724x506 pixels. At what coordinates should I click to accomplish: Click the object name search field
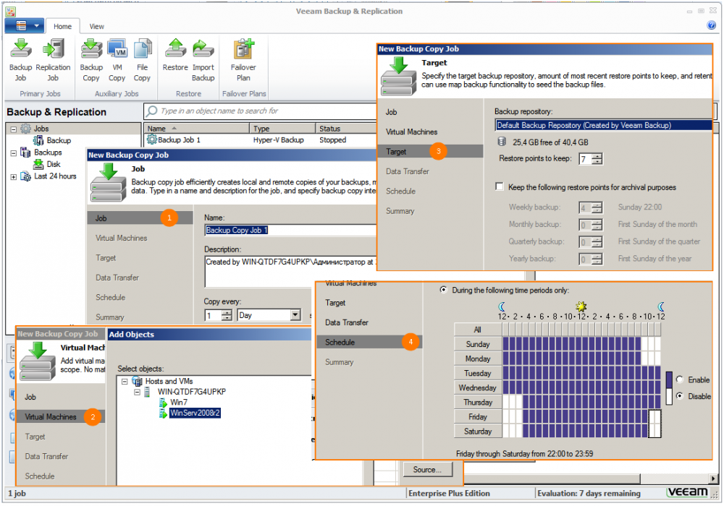(x=261, y=111)
